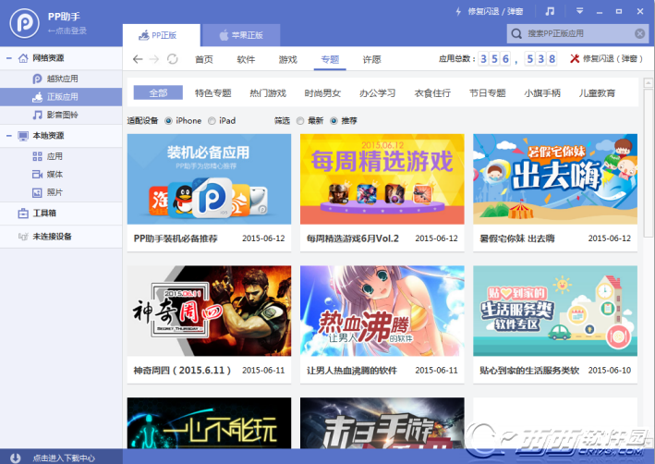Open the music note icon in title bar
This screenshot has width=655, height=464.
[x=551, y=11]
